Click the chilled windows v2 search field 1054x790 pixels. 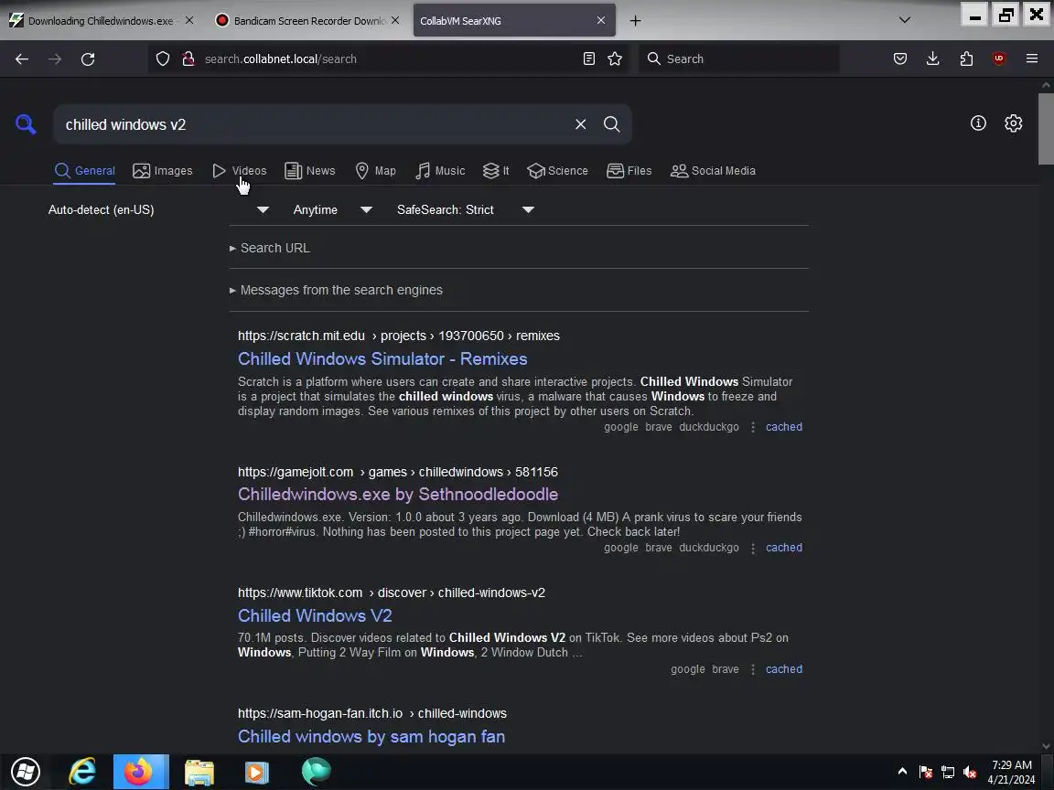tap(313, 124)
